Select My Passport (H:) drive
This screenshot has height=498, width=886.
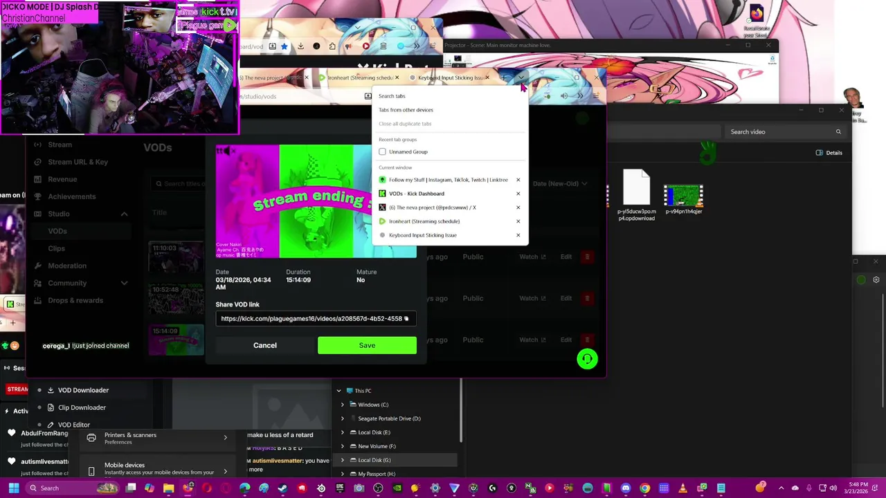point(377,474)
